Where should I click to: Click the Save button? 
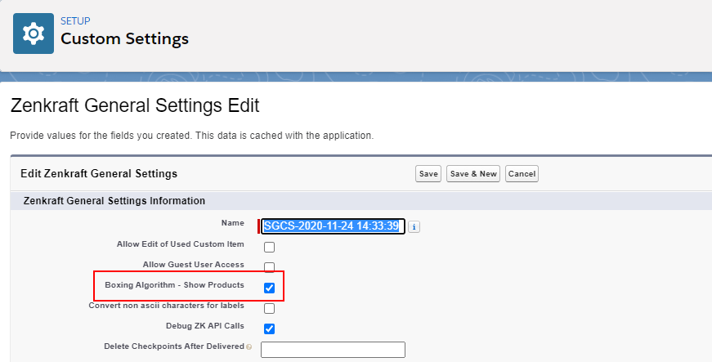click(x=428, y=174)
